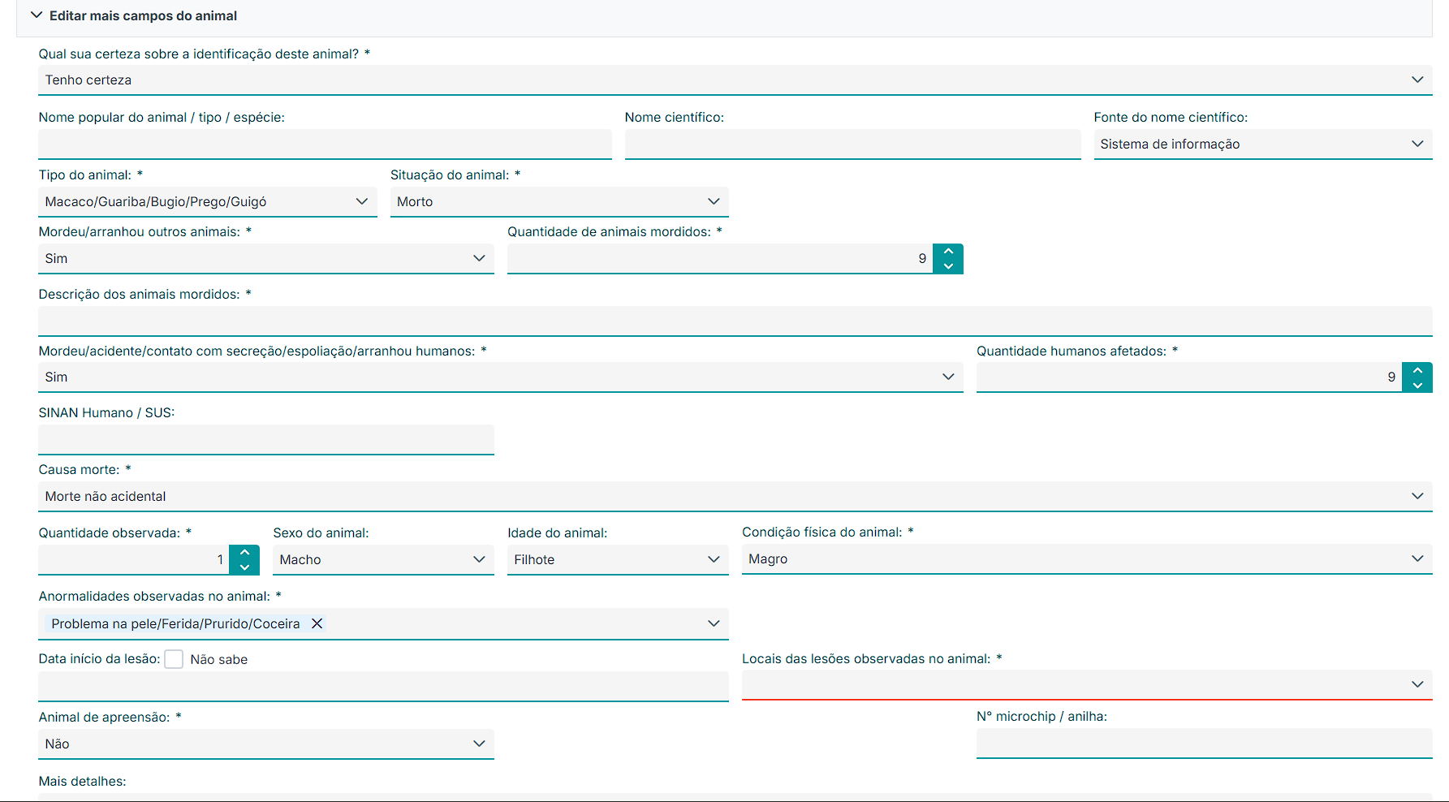The width and height of the screenshot is (1449, 802).
Task: Open the 'Condição física do animal' dropdown
Action: point(1086,558)
